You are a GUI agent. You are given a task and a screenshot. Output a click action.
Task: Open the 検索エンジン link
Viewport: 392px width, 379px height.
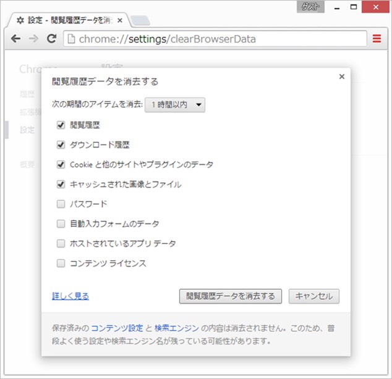point(177,328)
